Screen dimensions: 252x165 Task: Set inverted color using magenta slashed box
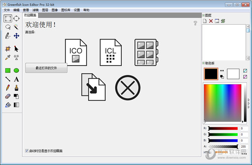point(245,77)
